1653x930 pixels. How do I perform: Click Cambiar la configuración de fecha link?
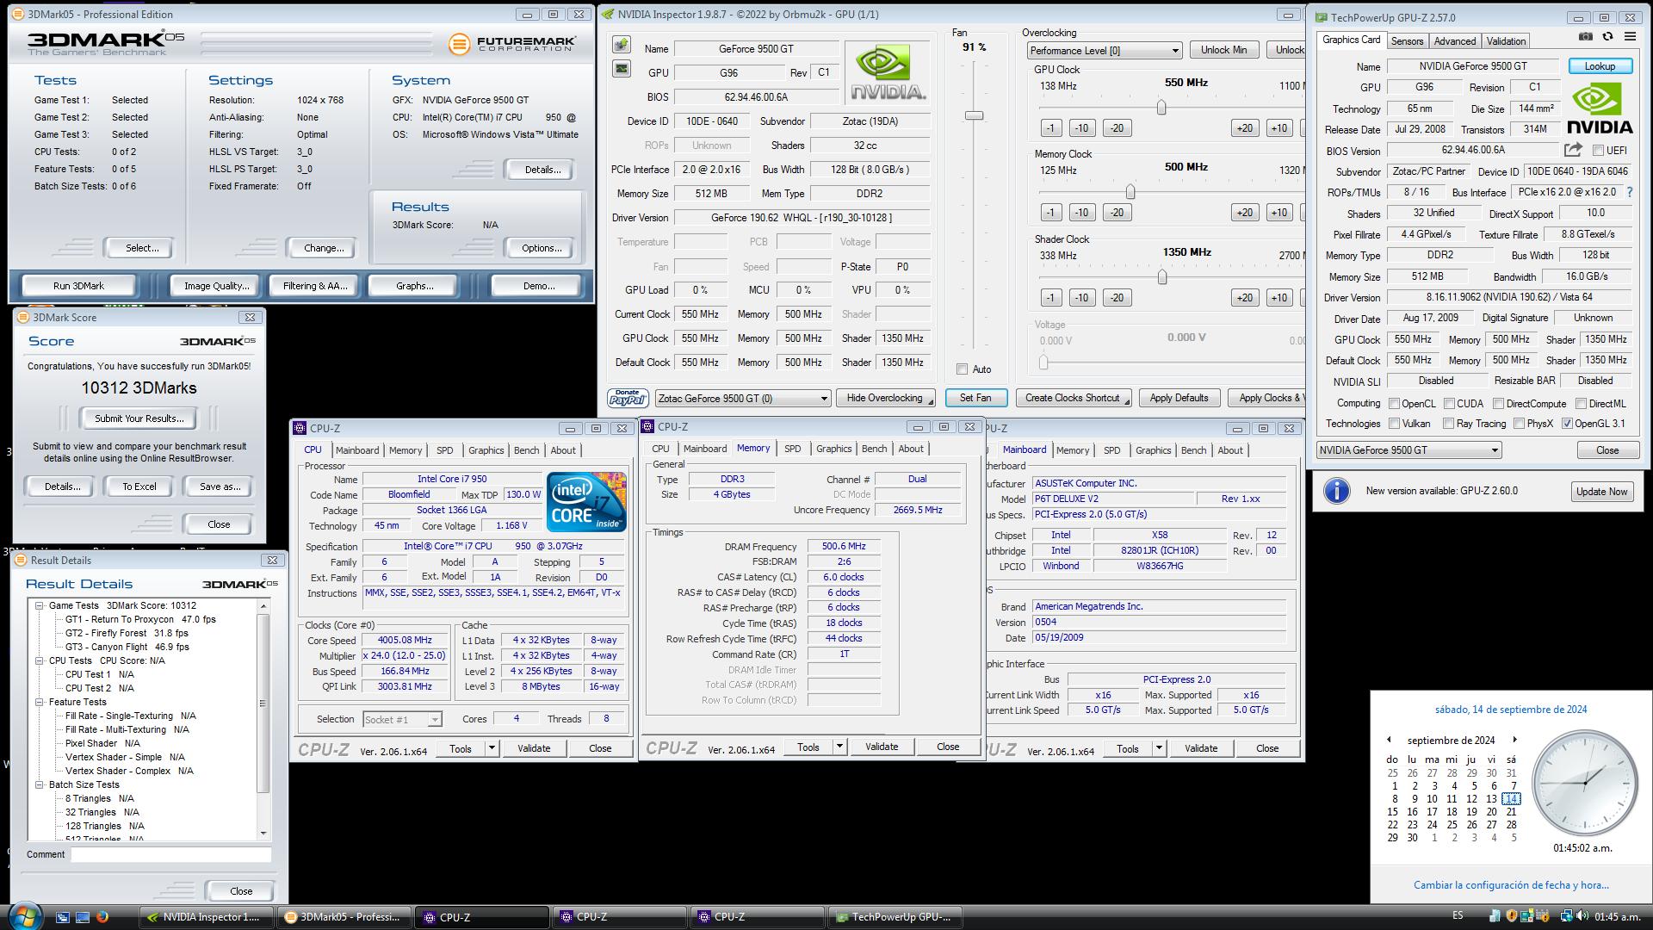pos(1511,885)
